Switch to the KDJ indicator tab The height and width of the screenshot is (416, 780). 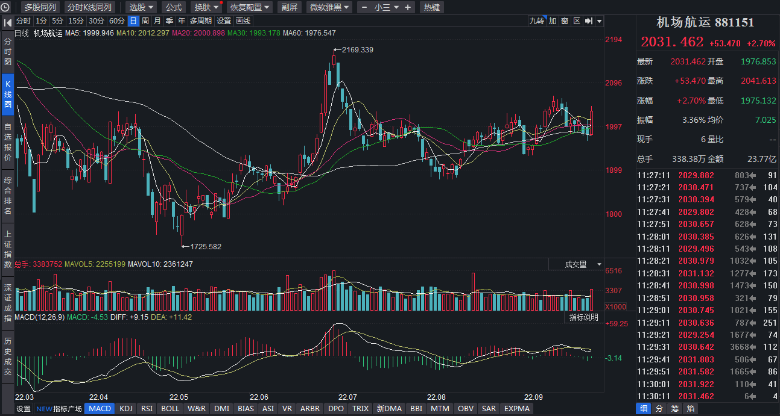point(126,409)
